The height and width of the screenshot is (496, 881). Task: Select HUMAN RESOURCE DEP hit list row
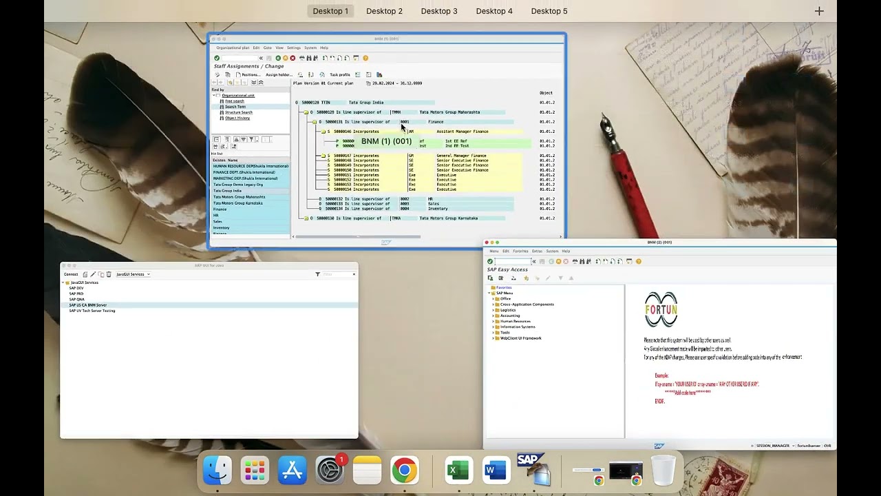click(251, 166)
